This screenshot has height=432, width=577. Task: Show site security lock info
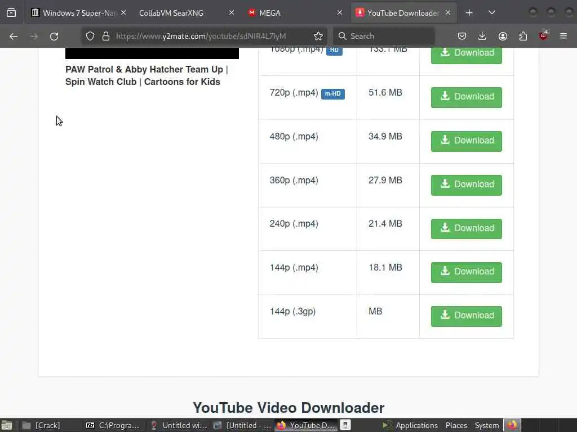click(106, 36)
